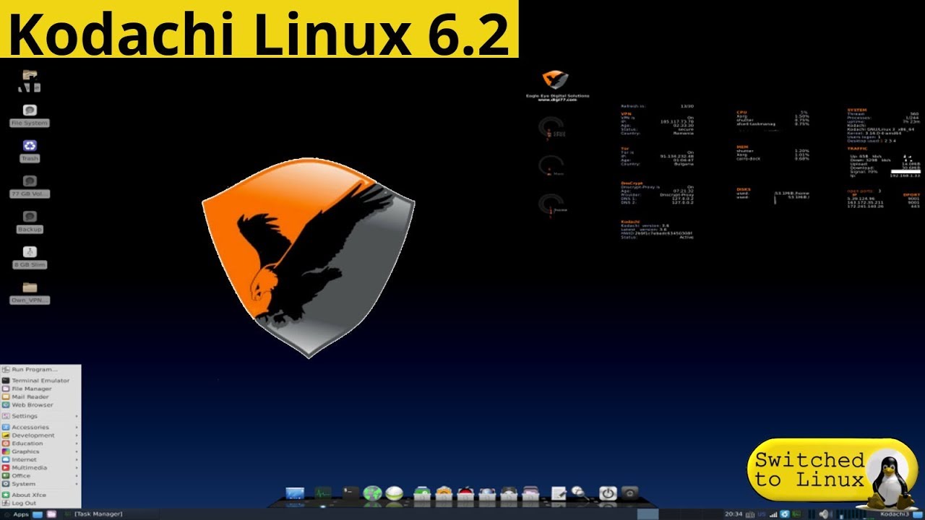Click the Kodachi3 user button in panel
Viewport: 925px width, 520px height.
point(895,514)
